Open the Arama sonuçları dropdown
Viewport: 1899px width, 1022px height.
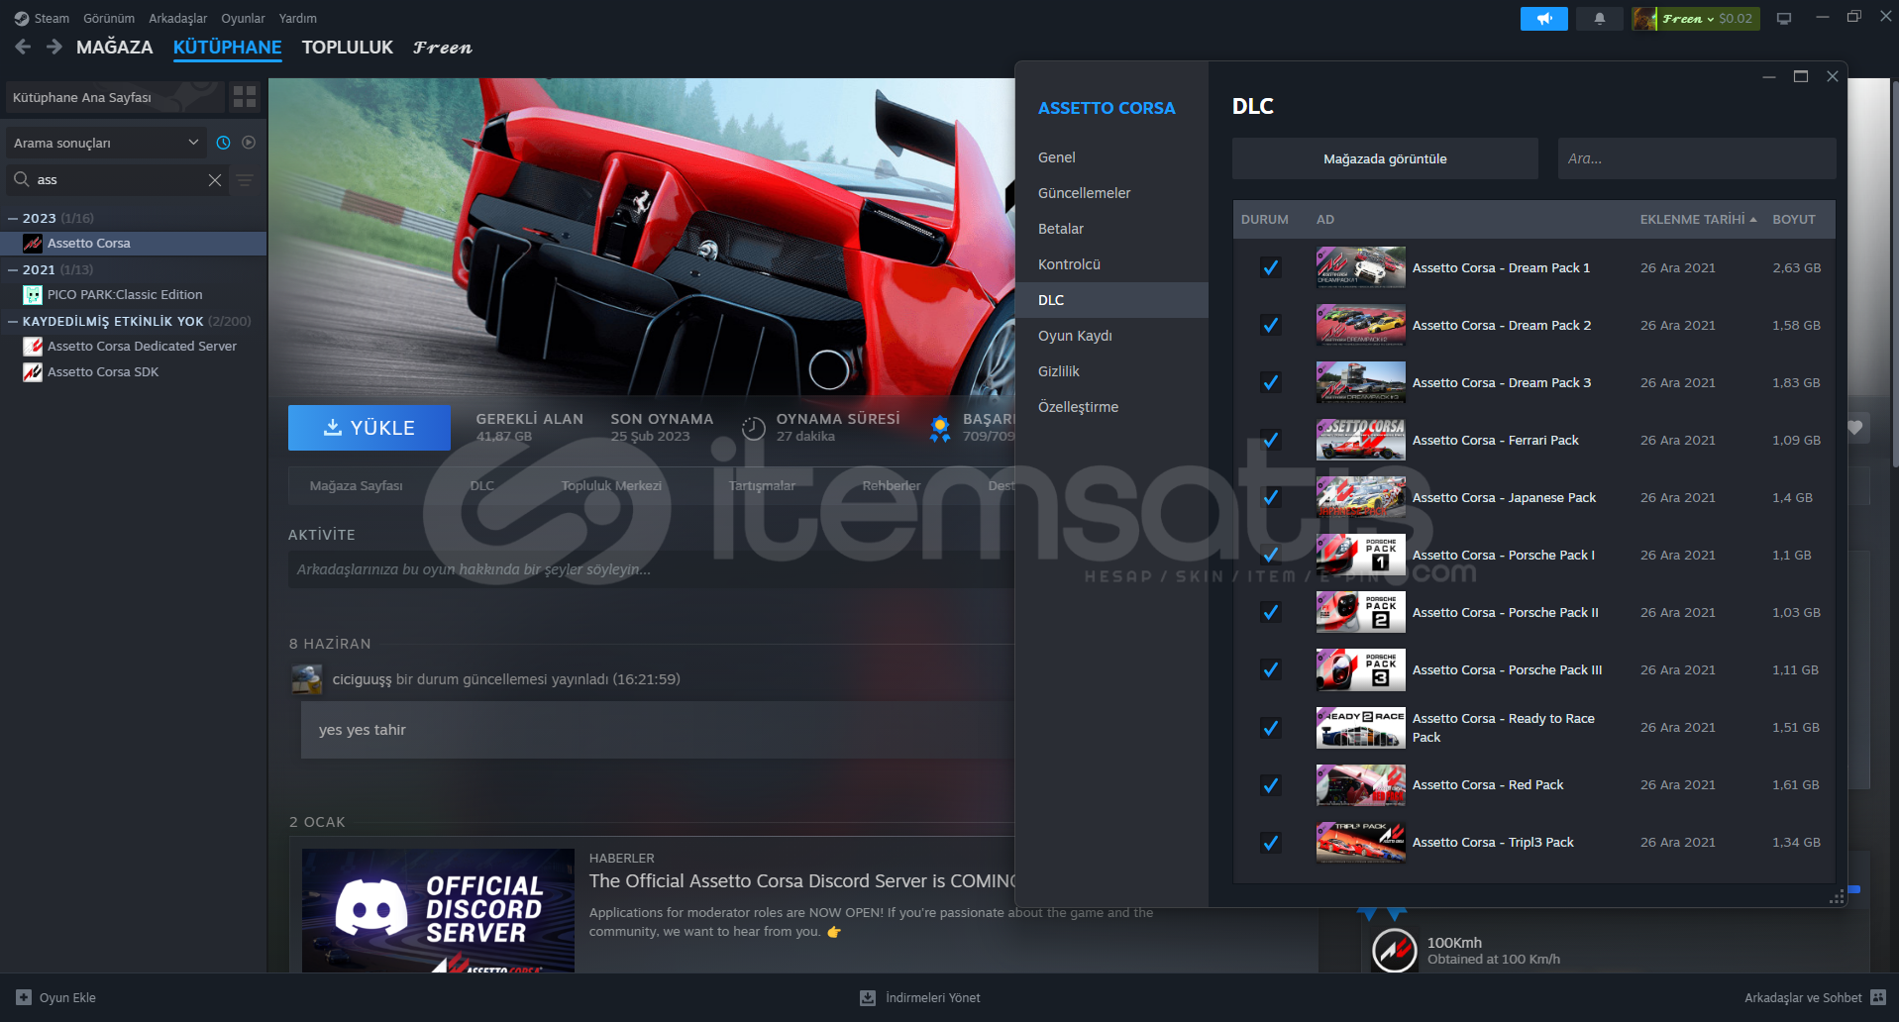(x=106, y=143)
